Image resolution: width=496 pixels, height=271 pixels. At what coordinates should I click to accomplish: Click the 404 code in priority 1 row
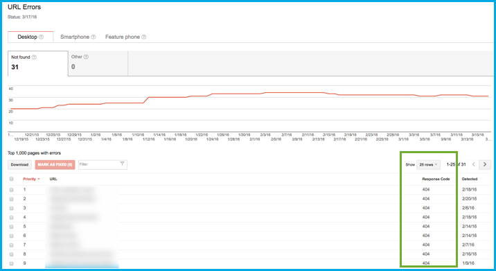coord(426,190)
